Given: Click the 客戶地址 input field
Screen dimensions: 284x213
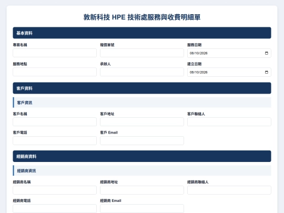Looking at the screenshot, I should coord(142,121).
